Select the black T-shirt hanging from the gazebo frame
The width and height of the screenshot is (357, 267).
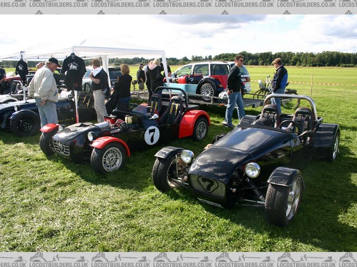(74, 72)
